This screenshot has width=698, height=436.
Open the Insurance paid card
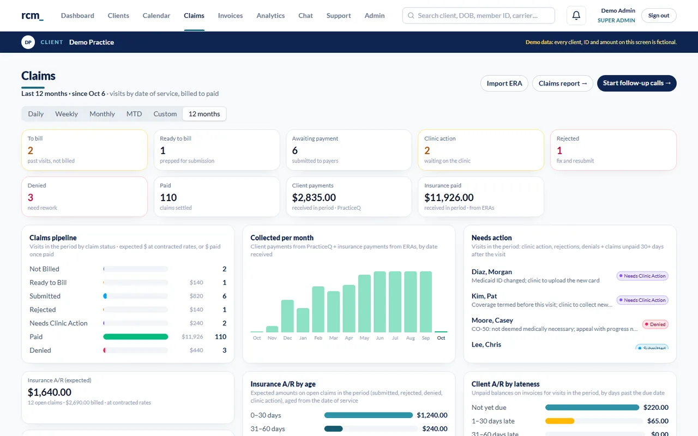(481, 197)
